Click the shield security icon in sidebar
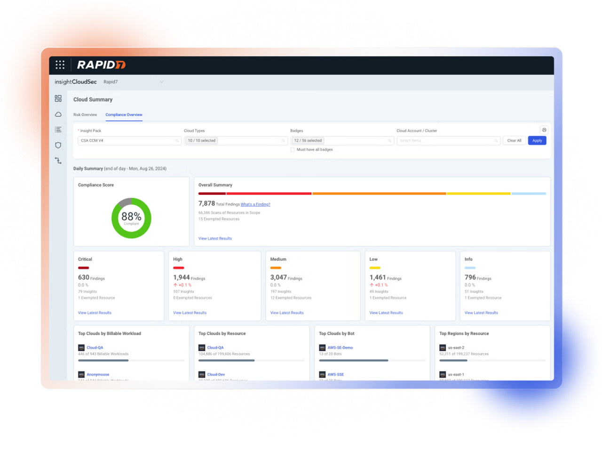602x452 pixels. coord(58,145)
